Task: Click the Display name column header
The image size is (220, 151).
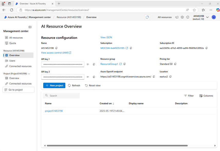Action: pos(136,103)
